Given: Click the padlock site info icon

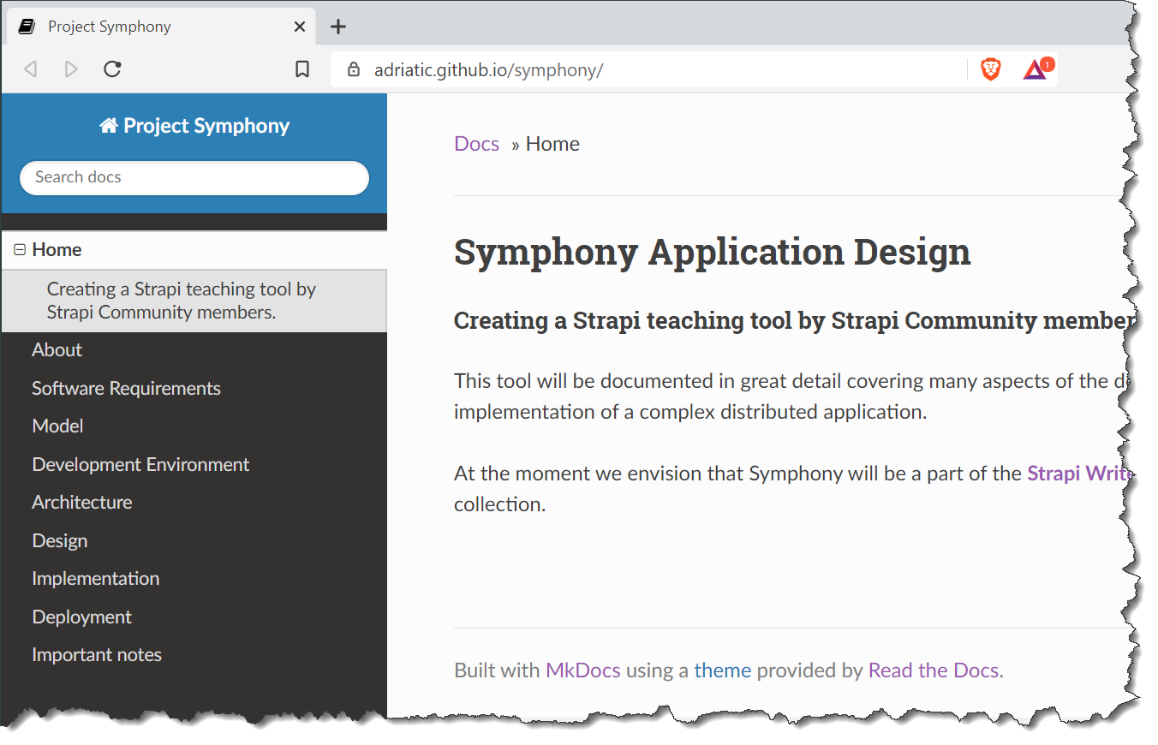Looking at the screenshot, I should click(354, 70).
